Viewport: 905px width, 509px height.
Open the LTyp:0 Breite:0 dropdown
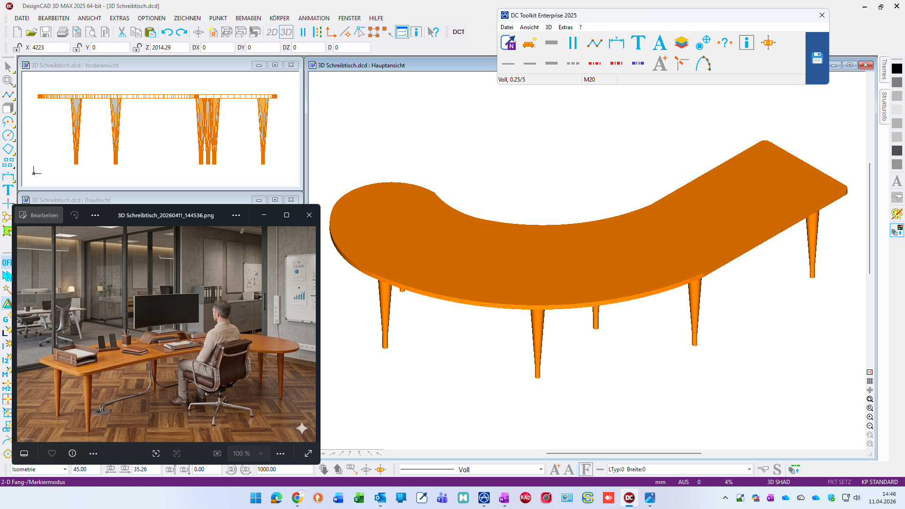tap(749, 469)
